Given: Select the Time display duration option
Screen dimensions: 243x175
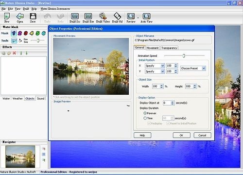Looking at the screenshot, I should (x=145, y=118).
